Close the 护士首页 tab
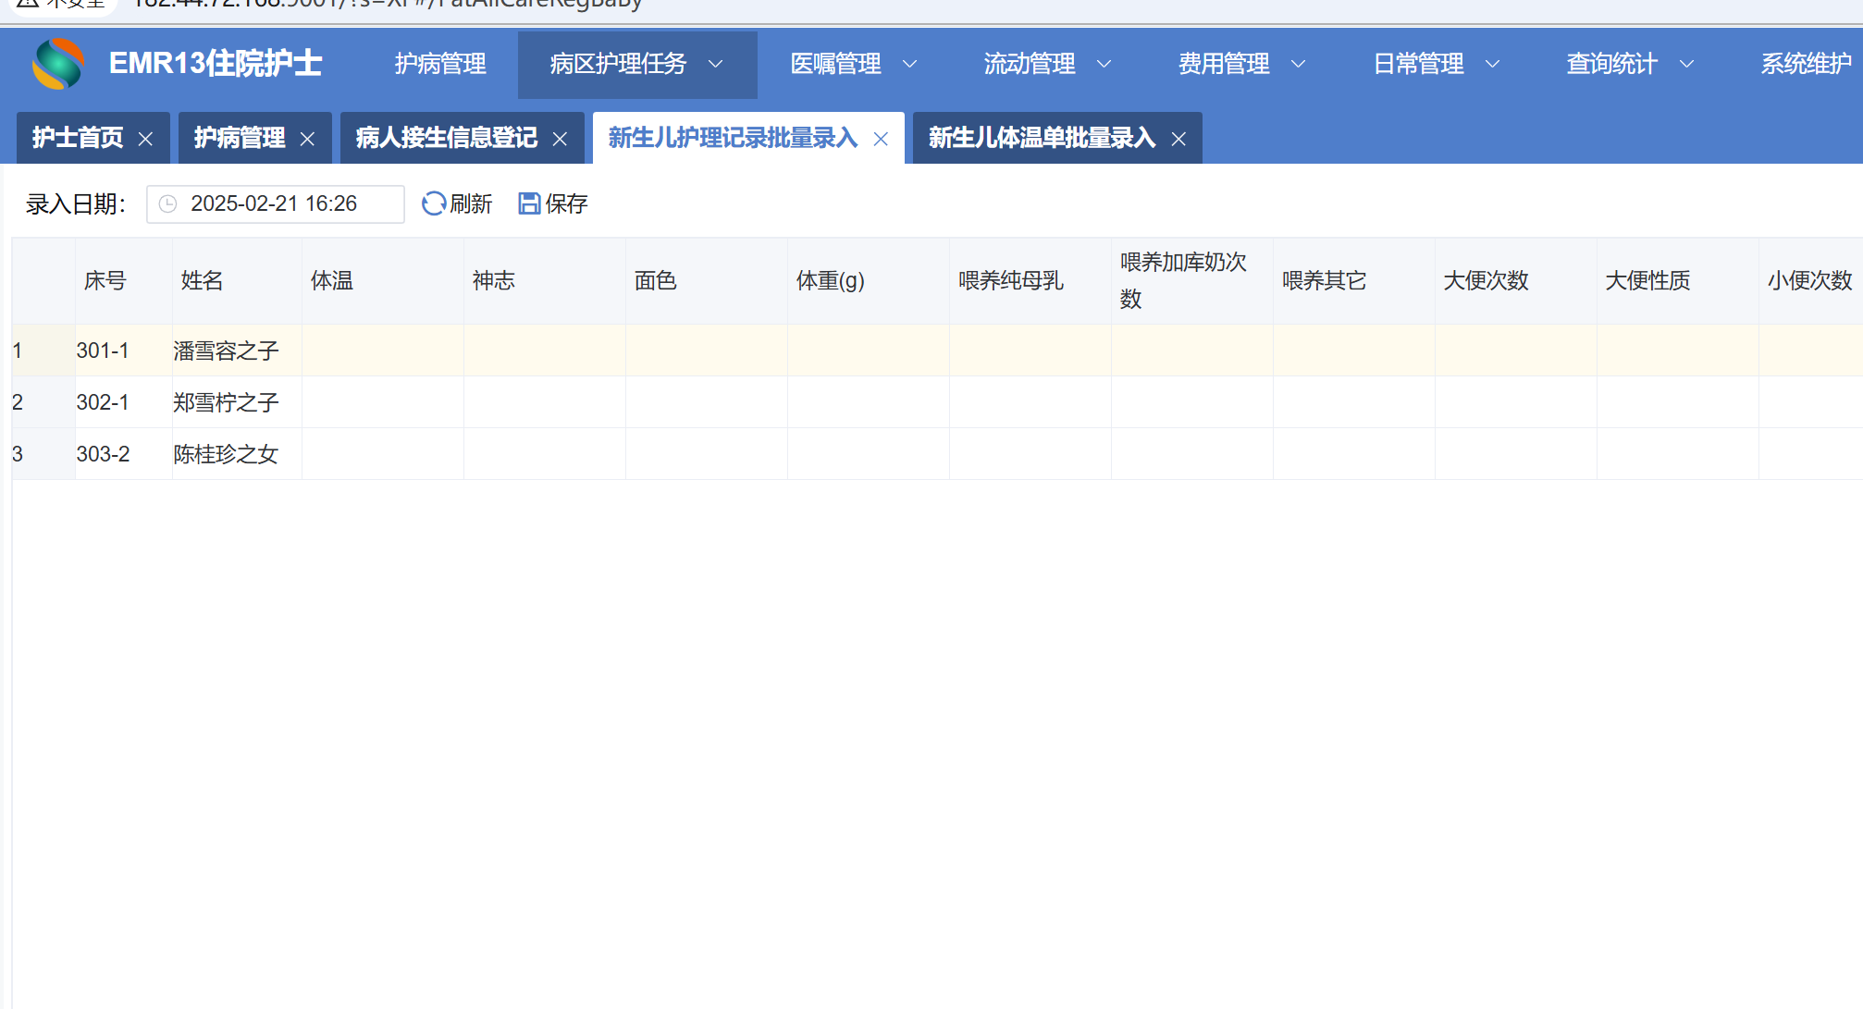This screenshot has height=1009, width=1863. (145, 139)
